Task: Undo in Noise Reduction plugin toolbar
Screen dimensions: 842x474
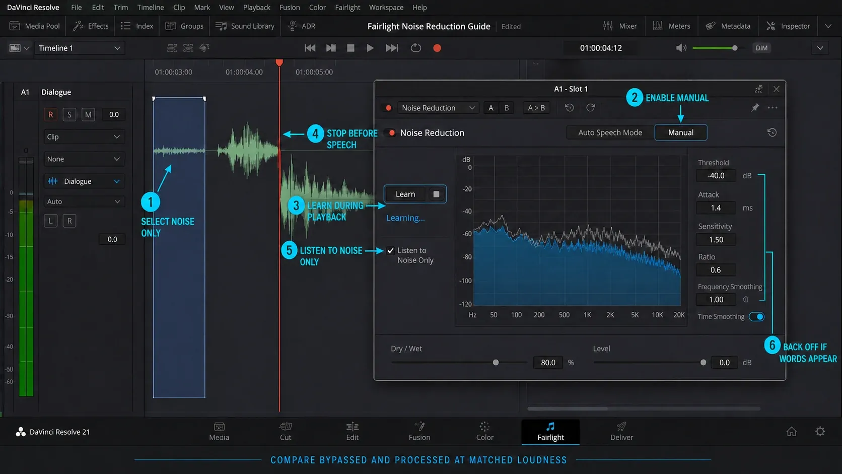Action: click(x=570, y=108)
